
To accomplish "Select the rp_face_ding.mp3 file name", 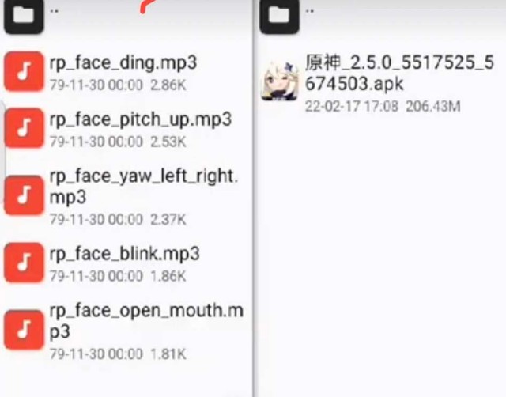I will tap(123, 63).
